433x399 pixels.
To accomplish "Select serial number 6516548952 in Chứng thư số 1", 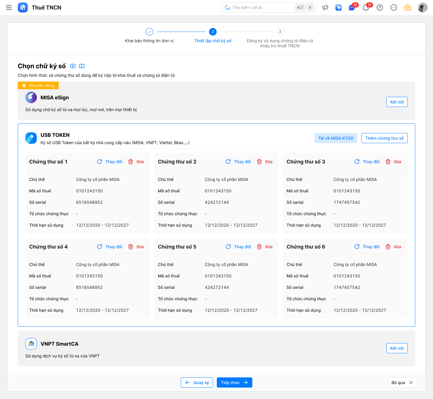I will pos(89,202).
